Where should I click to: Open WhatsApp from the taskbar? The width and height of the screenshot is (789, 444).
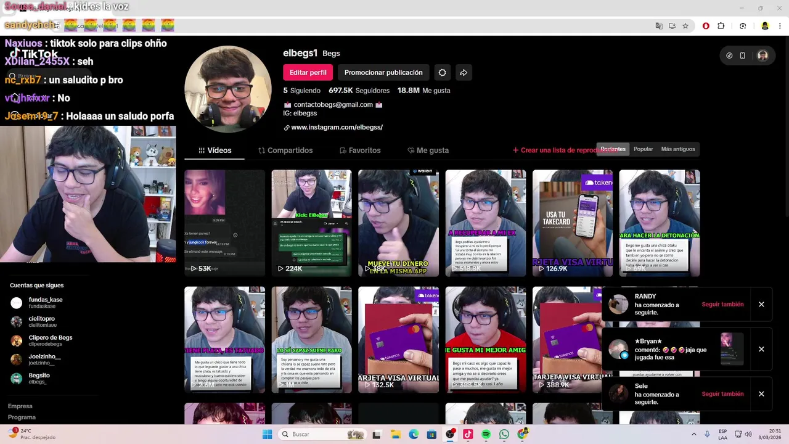pyautogui.click(x=504, y=434)
